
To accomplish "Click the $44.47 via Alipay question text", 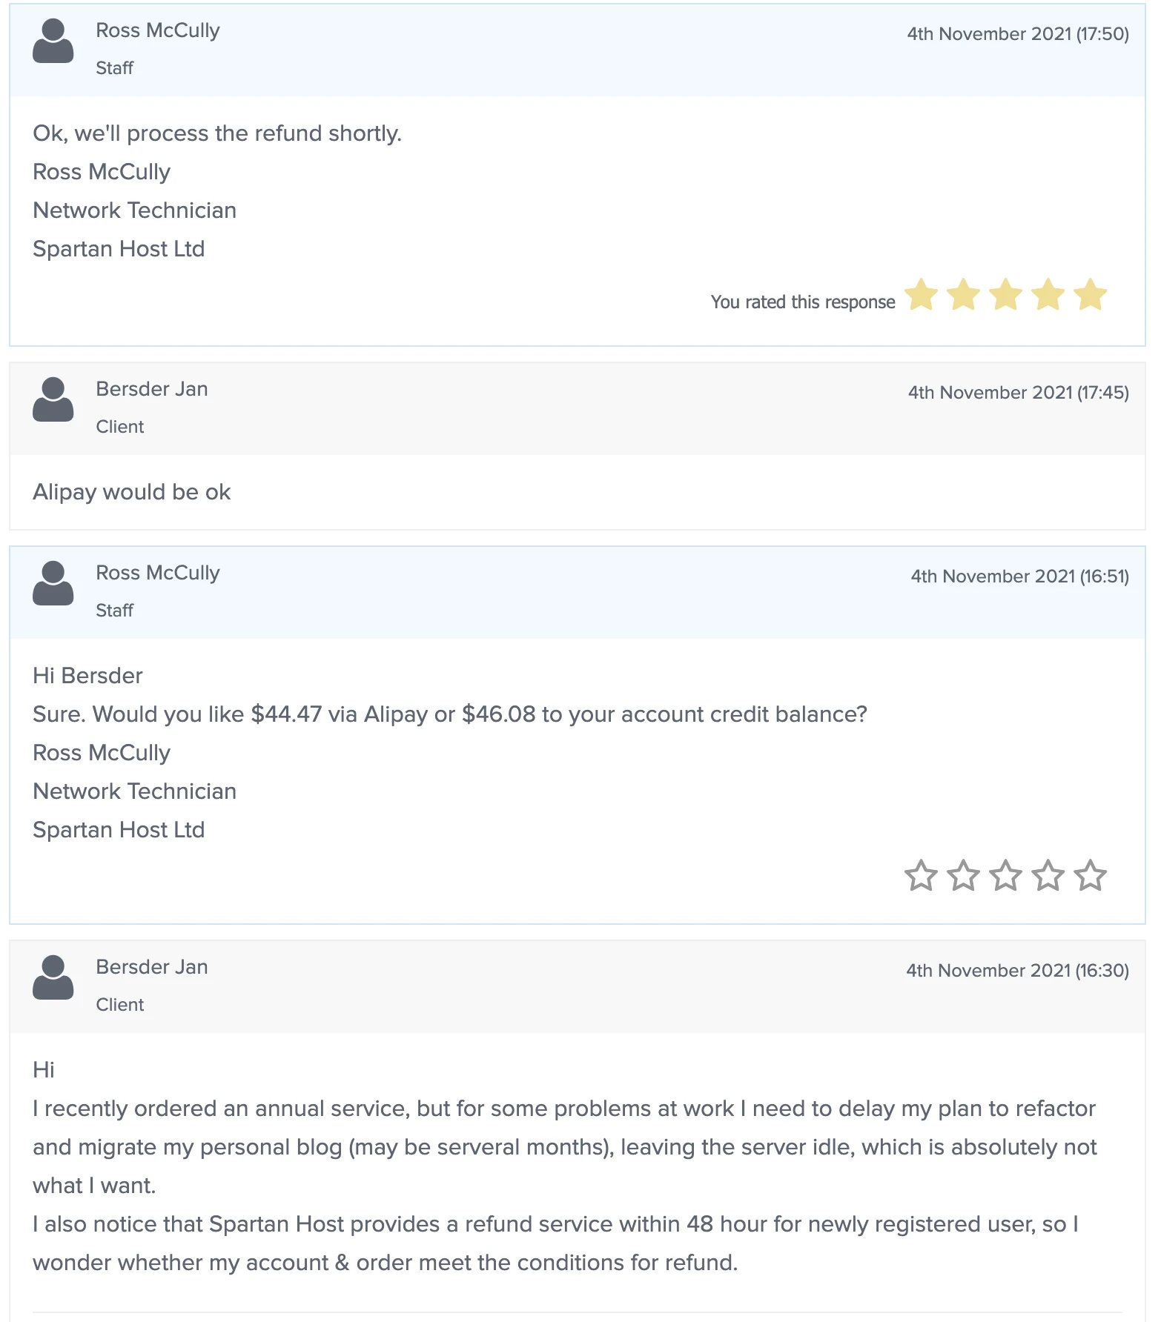I will 450,714.
